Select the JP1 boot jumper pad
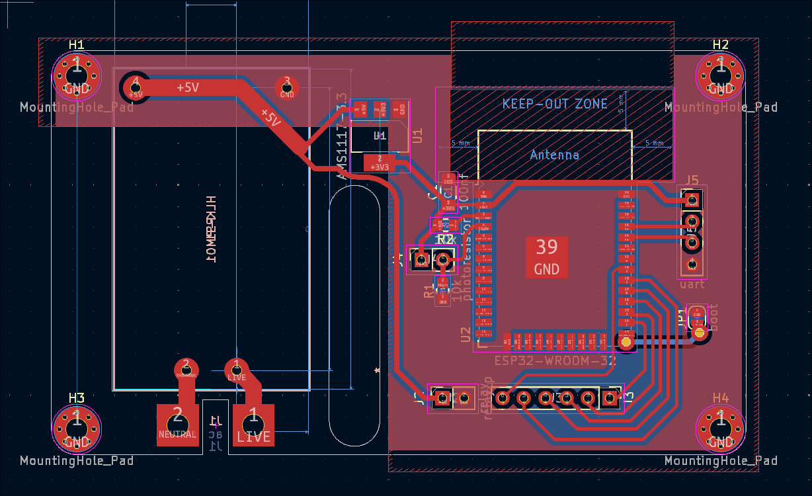 (697, 316)
